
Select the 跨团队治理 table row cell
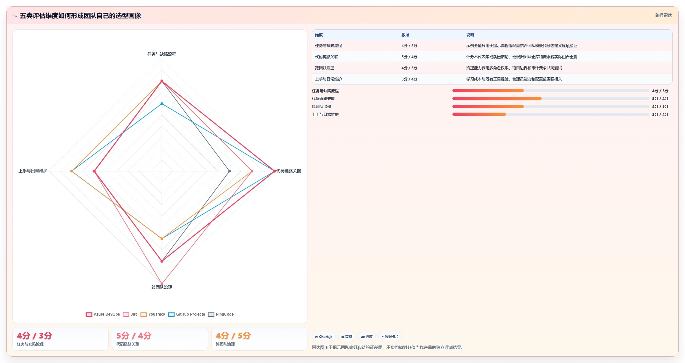coord(325,68)
